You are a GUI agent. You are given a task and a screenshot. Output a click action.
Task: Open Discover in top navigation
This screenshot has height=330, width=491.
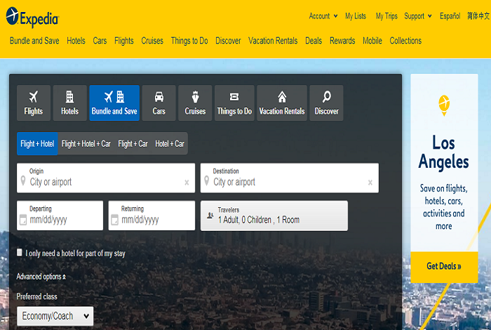228,41
